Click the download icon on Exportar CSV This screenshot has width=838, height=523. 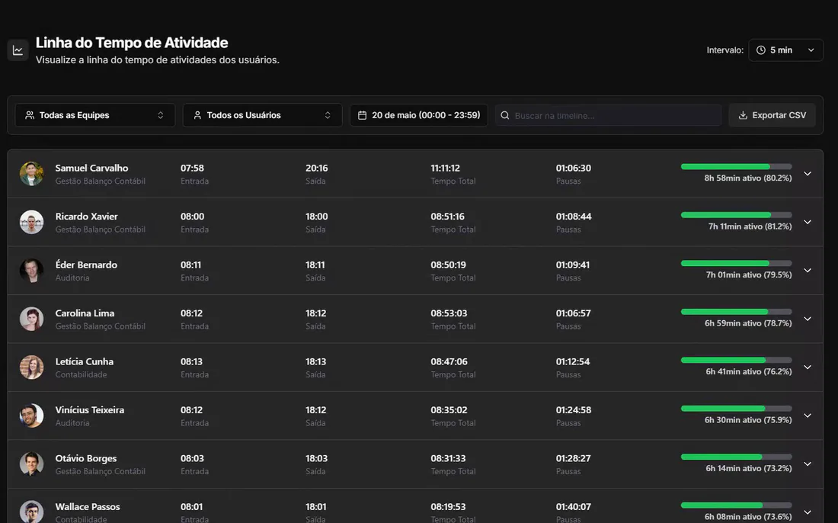pos(743,115)
